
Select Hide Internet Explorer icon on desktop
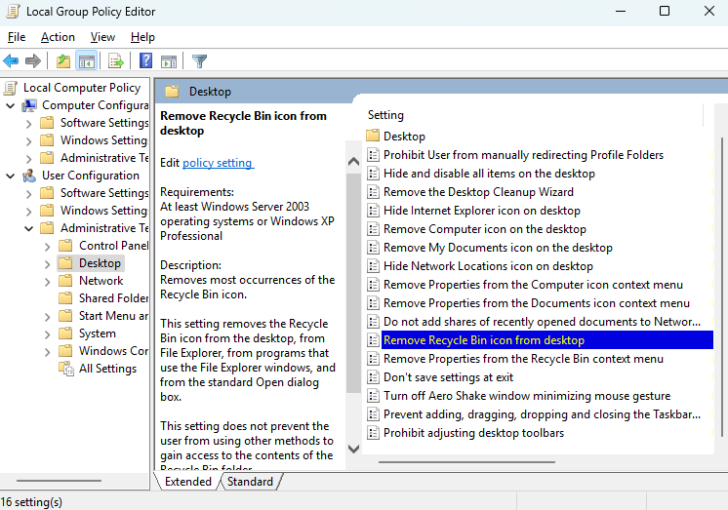click(481, 211)
